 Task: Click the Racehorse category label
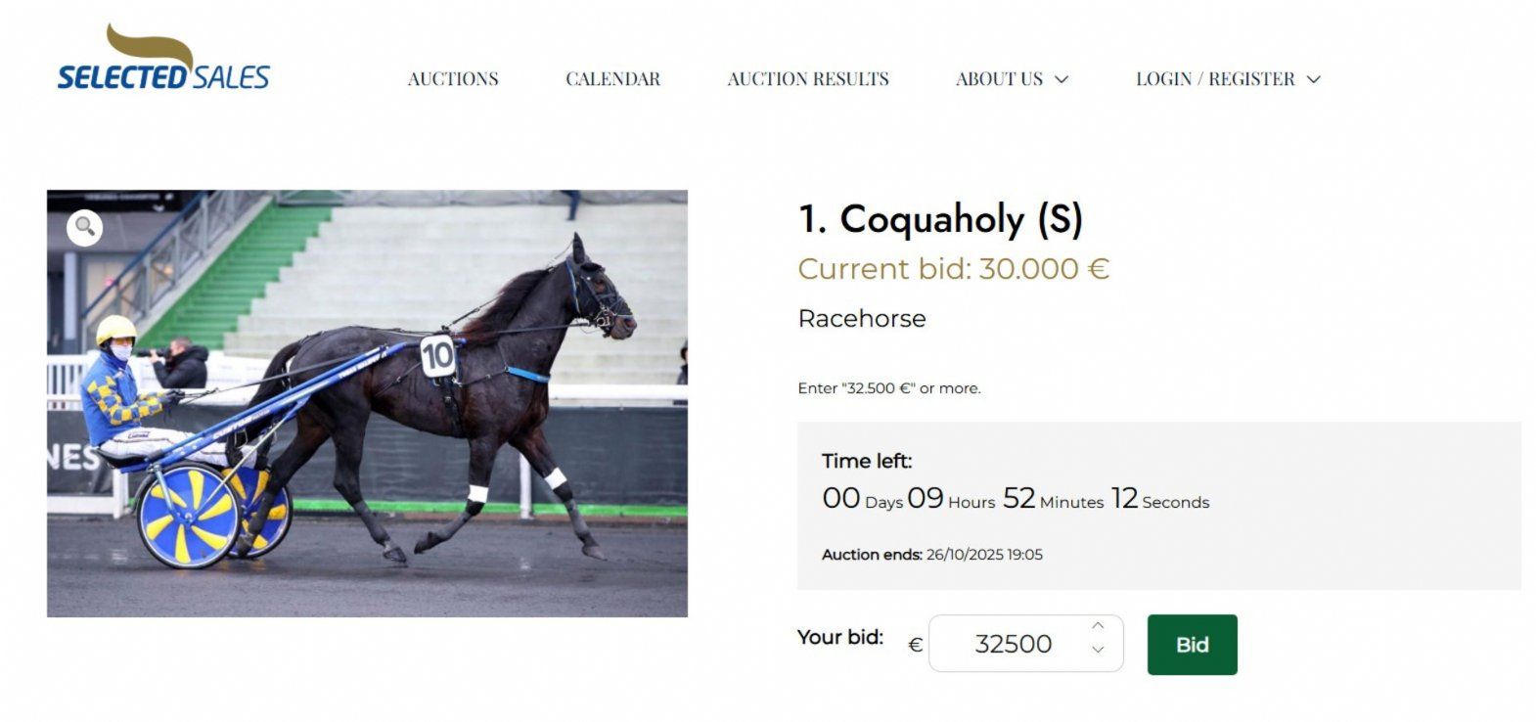point(862,319)
